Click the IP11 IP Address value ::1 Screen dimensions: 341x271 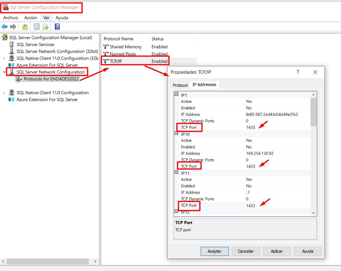[248, 192]
